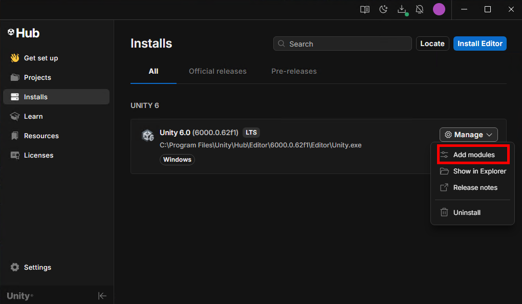Go to Projects in the sidebar
This screenshot has width=522, height=304.
coord(37,78)
